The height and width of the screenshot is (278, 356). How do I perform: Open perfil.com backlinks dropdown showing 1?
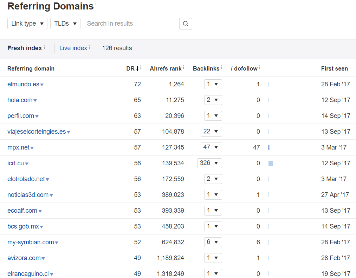(213, 116)
